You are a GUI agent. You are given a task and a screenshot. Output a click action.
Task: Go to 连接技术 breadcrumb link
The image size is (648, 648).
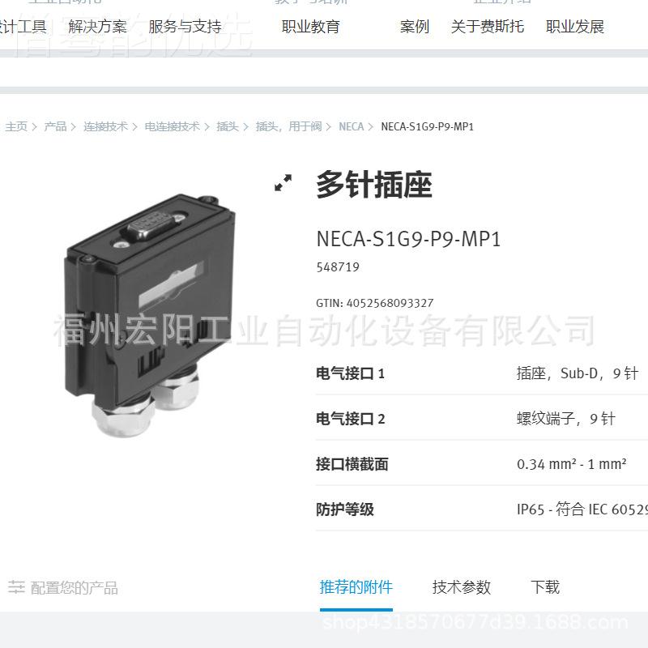[105, 126]
